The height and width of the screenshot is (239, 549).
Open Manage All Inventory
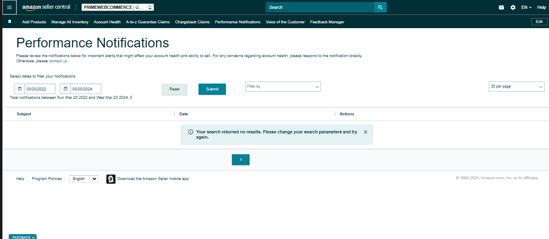coord(70,22)
